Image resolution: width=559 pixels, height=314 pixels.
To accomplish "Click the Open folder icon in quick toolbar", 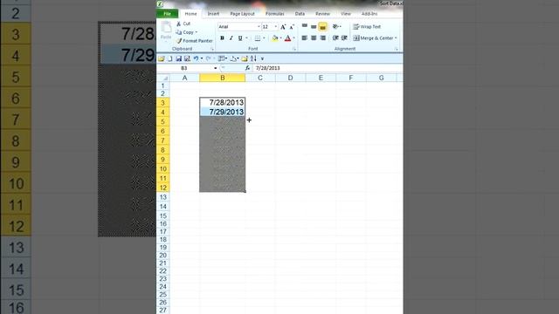I will click(162, 58).
